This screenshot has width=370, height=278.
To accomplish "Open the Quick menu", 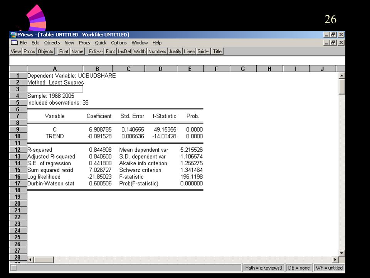I will [x=101, y=43].
